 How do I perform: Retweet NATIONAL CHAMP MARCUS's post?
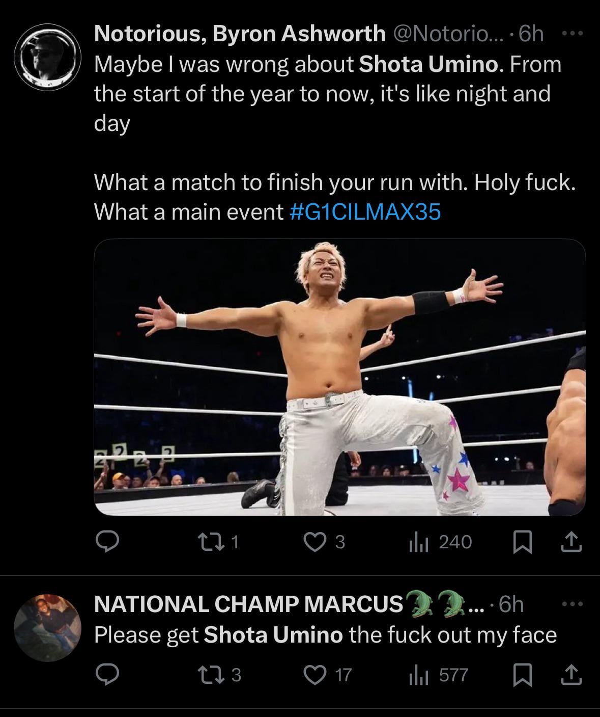(x=219, y=675)
